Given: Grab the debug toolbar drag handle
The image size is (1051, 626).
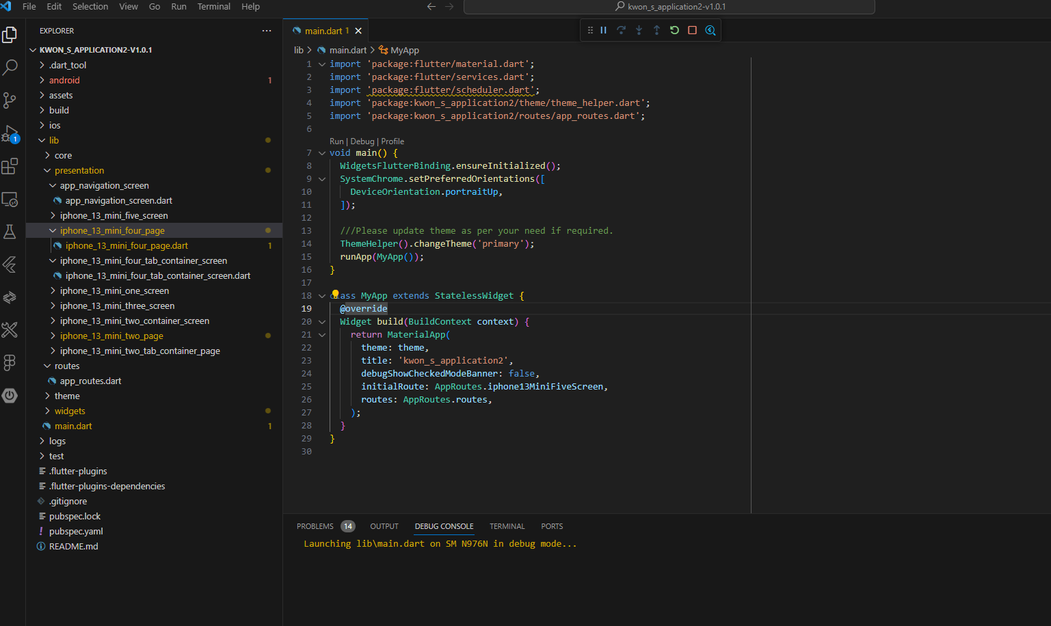Looking at the screenshot, I should (x=590, y=30).
